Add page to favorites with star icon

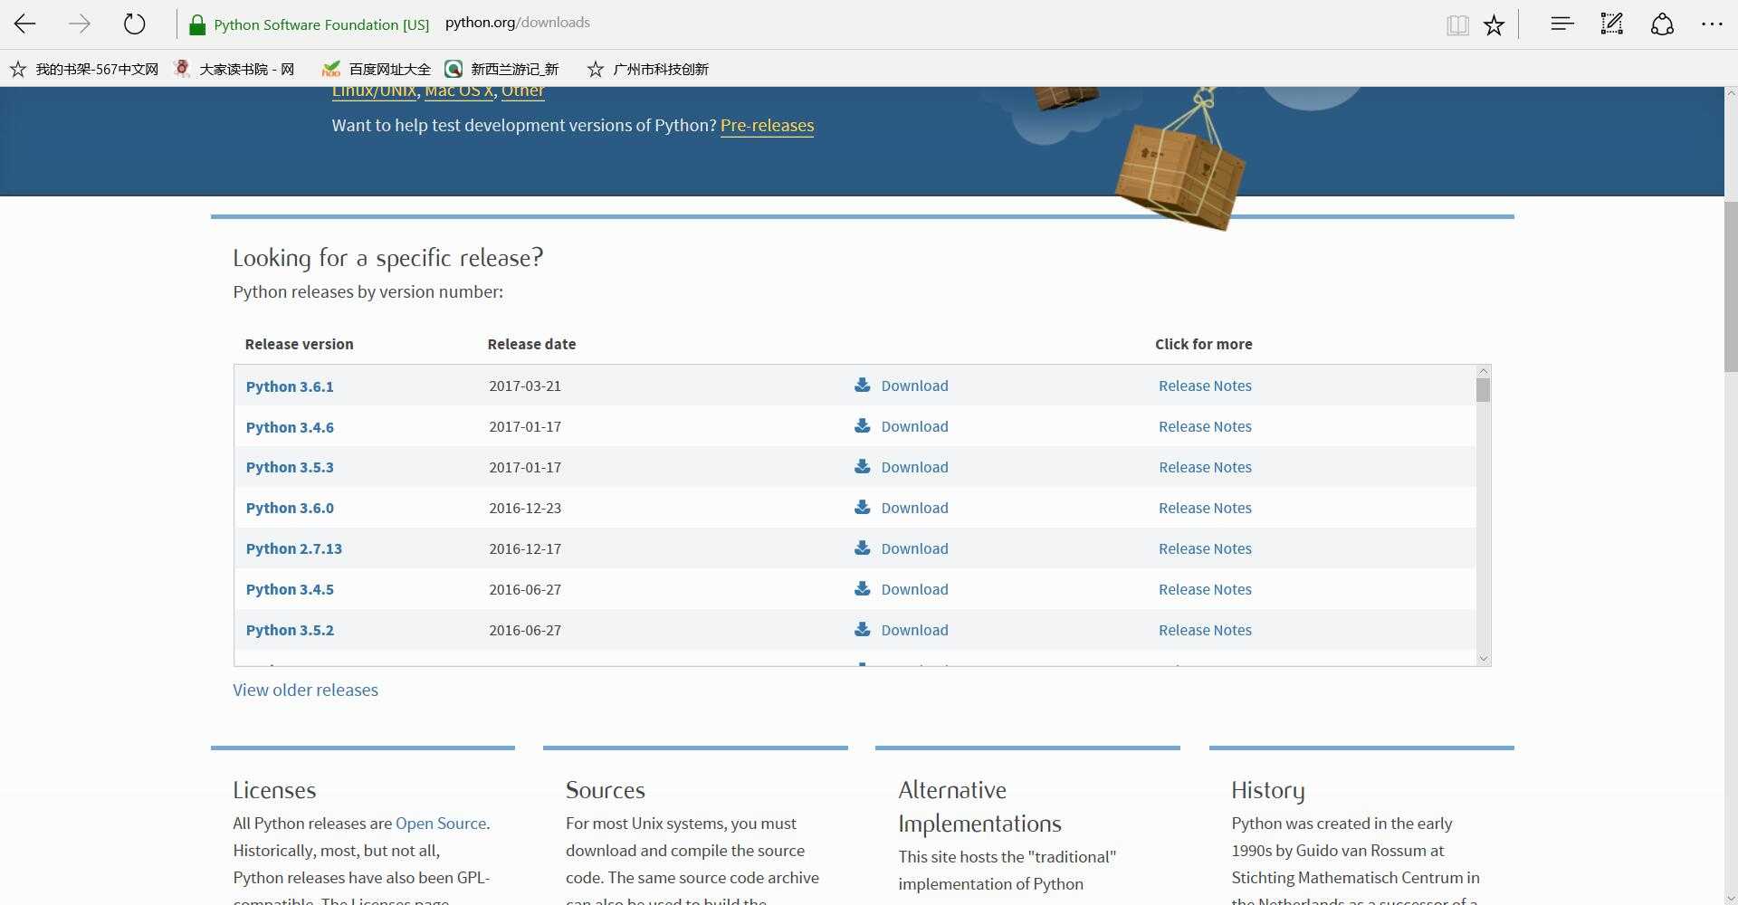[1494, 25]
